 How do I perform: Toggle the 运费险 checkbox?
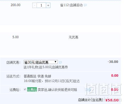[25, 89]
